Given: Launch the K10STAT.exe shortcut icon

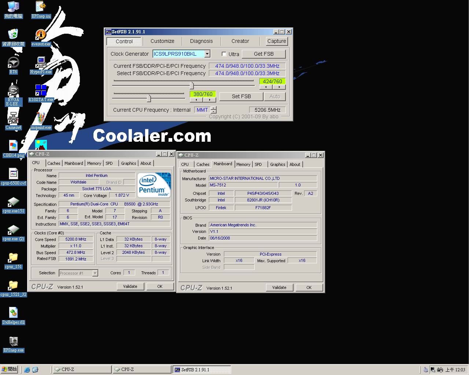Looking at the screenshot, I should coord(41,93).
